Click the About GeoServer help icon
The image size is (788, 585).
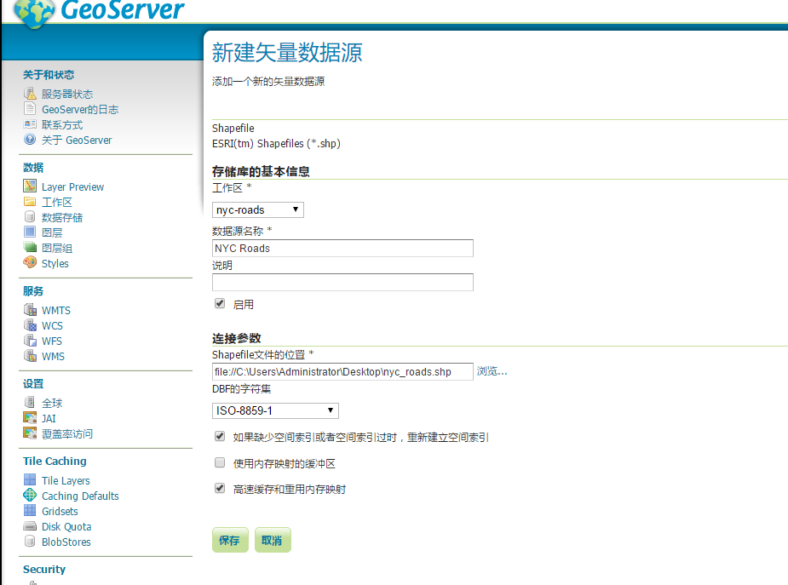30,139
